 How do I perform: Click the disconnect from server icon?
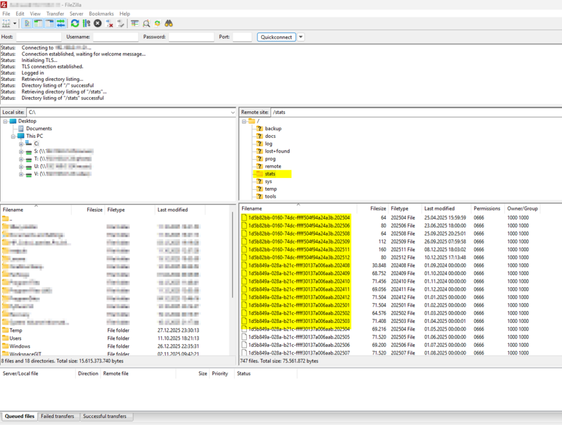(x=109, y=24)
